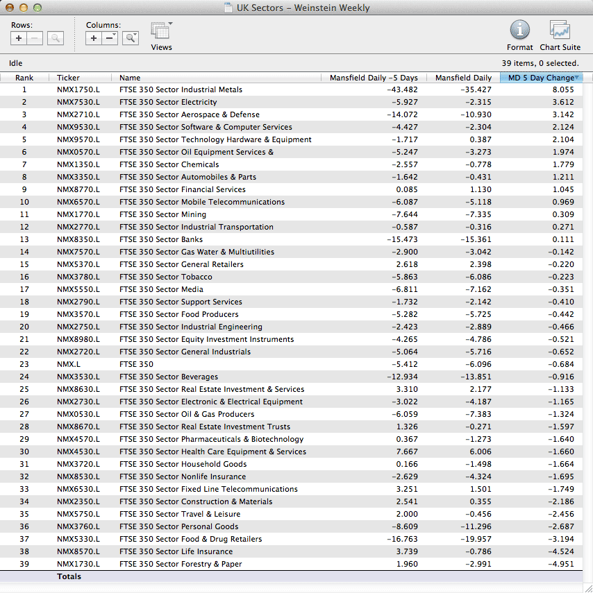This screenshot has height=593, width=593.
Task: Sort by the Rank column header
Action: [24, 78]
